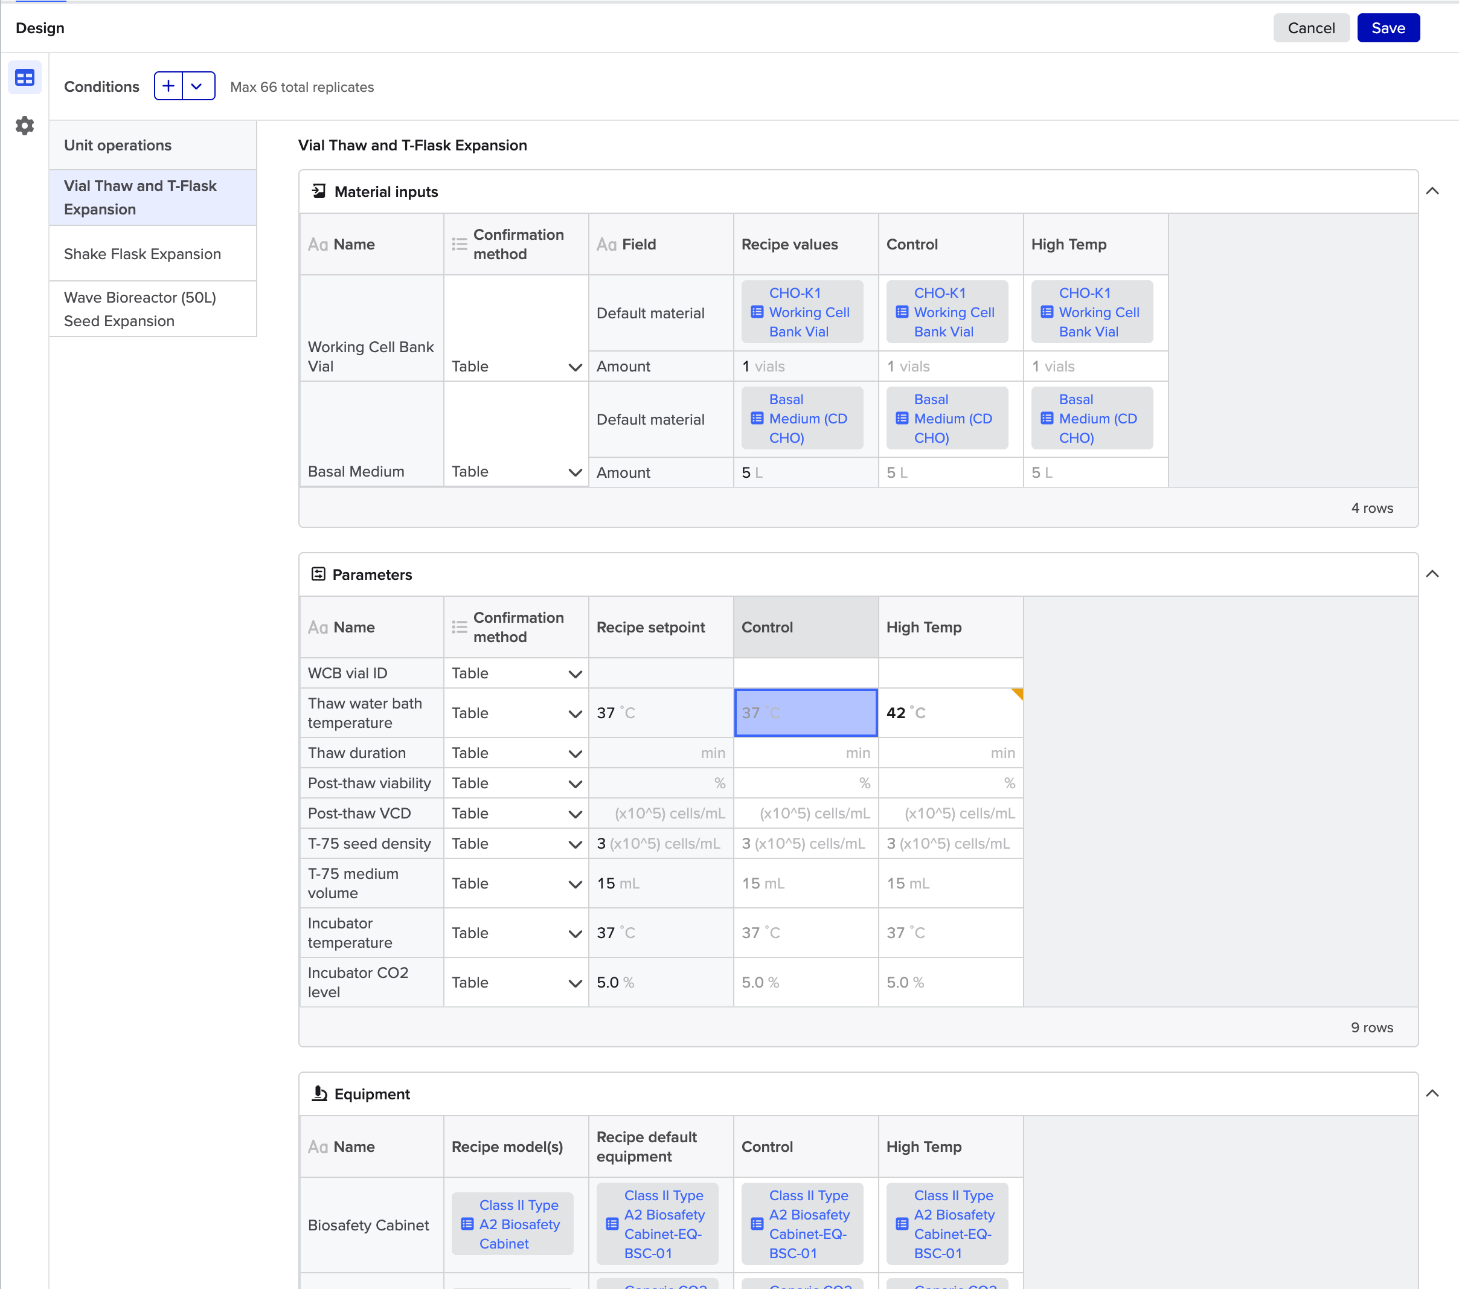Click Control Post-thaw VCD cells/mL cell
Viewport: 1459px width, 1289px height.
click(805, 814)
